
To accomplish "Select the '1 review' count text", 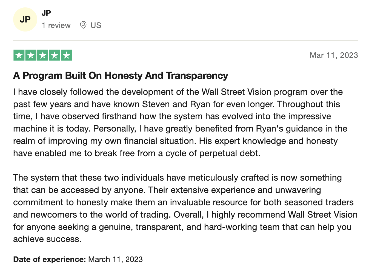I will 56,25.
